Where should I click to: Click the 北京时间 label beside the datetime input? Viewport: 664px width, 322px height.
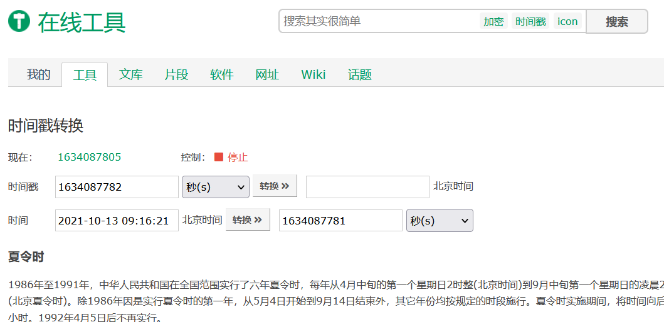[x=202, y=220]
